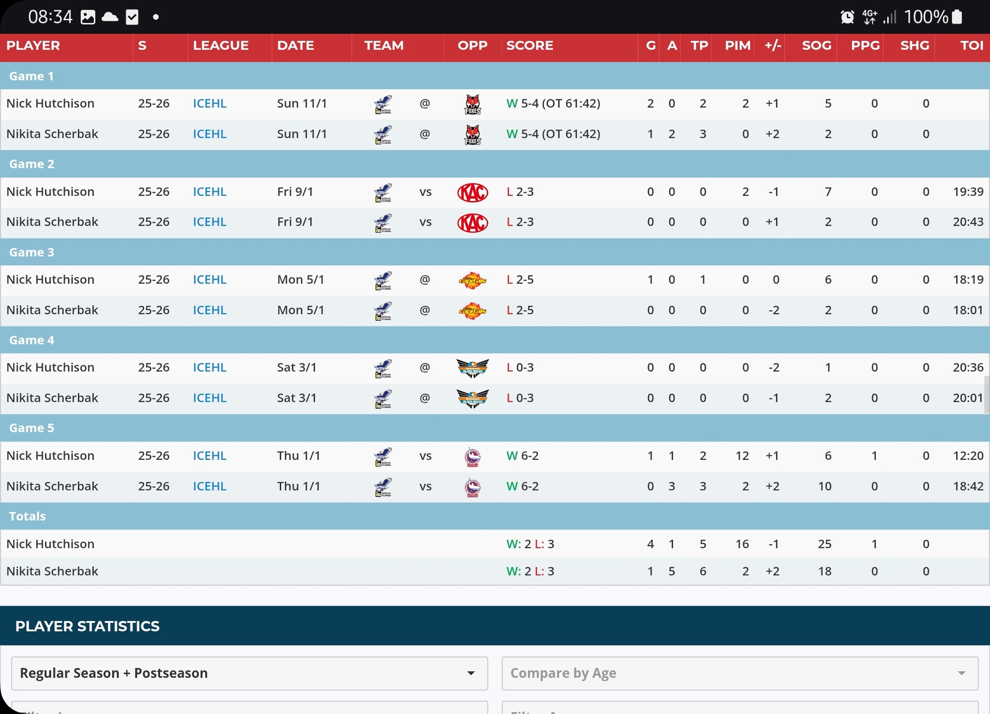Click team logo in Nick Hutchison's Game 1 row
Viewport: 990px width, 714px height.
click(383, 104)
